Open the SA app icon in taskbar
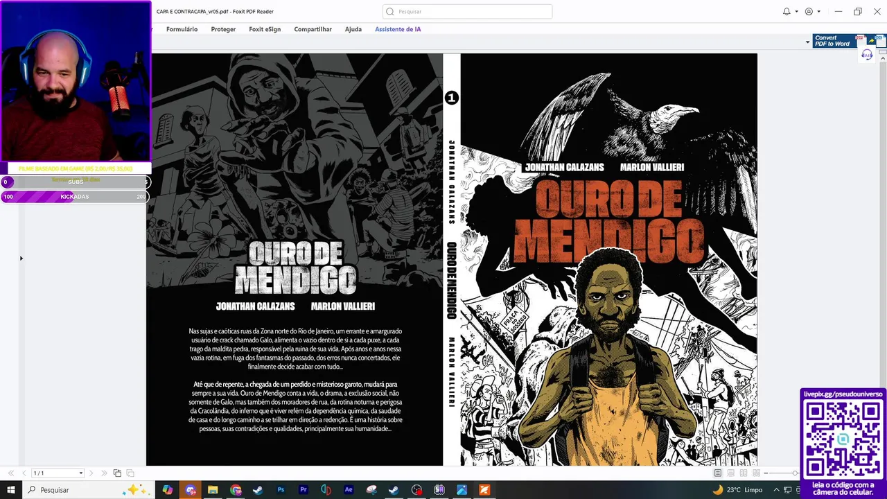 (x=439, y=490)
